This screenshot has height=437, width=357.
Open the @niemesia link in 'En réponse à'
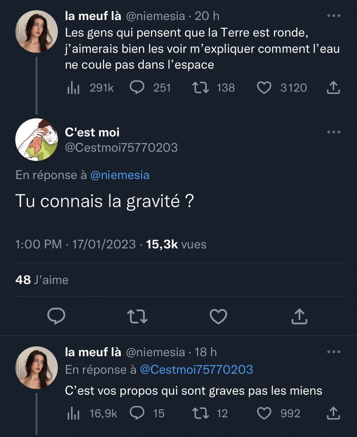click(x=119, y=175)
